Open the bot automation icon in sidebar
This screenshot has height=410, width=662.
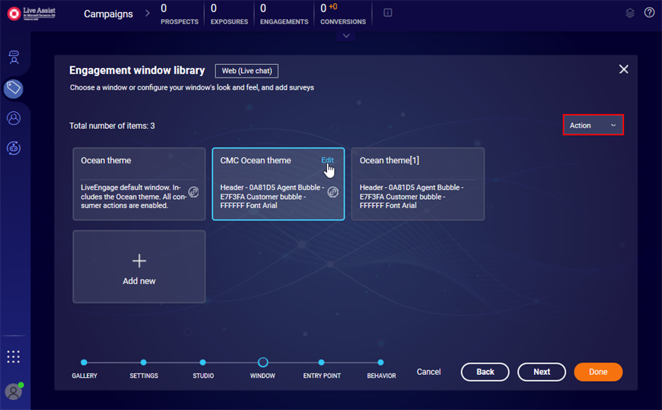[x=13, y=148]
